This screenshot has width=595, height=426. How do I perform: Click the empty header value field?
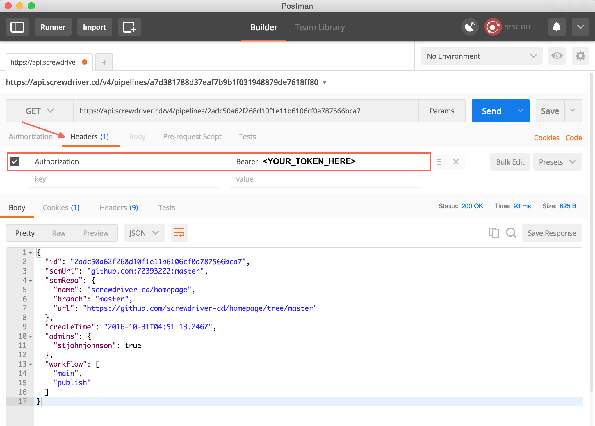325,179
